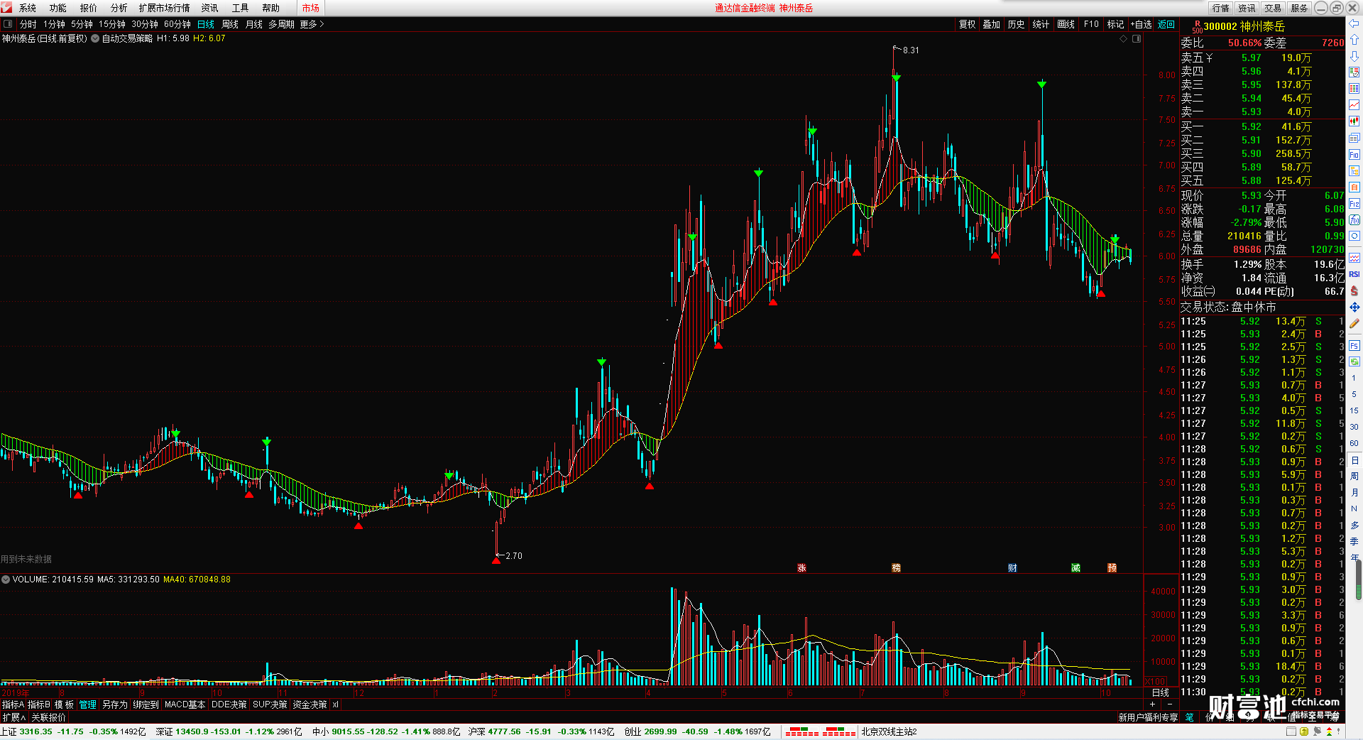Open the 日线 period selector below volume axis
This screenshot has height=740, width=1363.
click(x=1160, y=692)
